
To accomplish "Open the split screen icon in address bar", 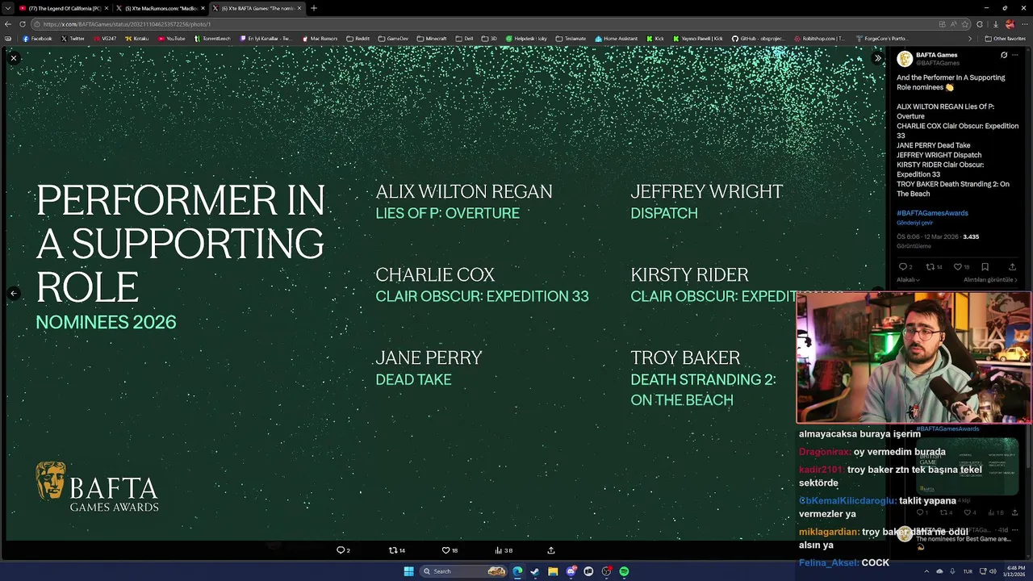I will coord(942,24).
